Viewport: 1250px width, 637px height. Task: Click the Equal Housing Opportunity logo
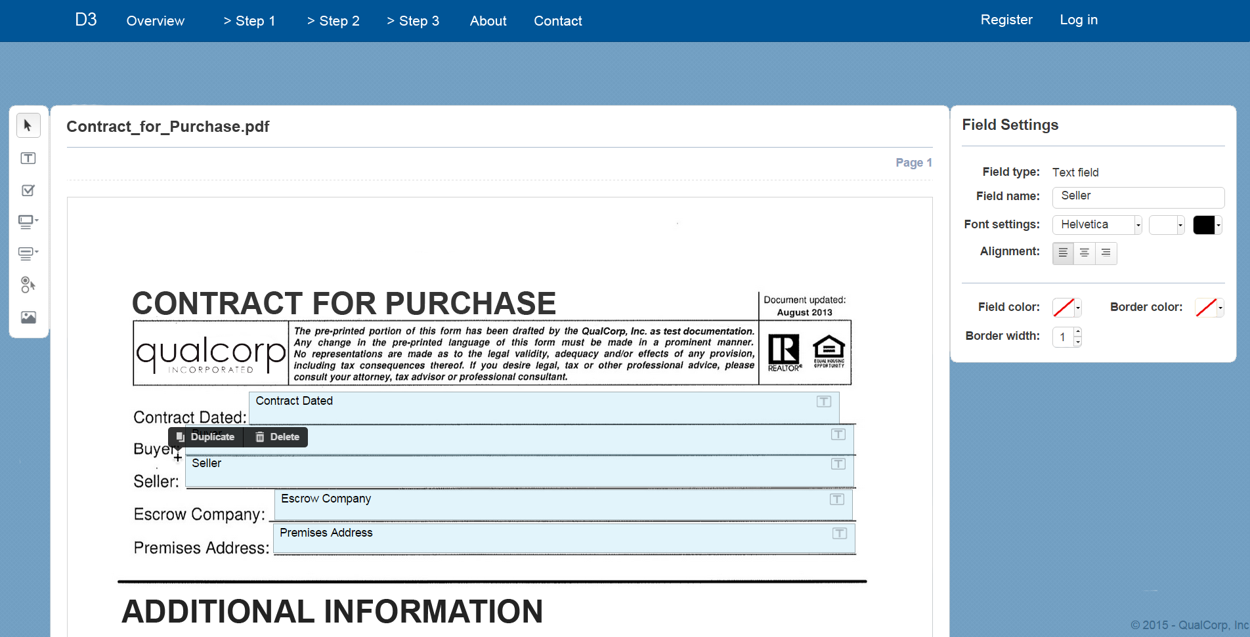[x=829, y=352]
